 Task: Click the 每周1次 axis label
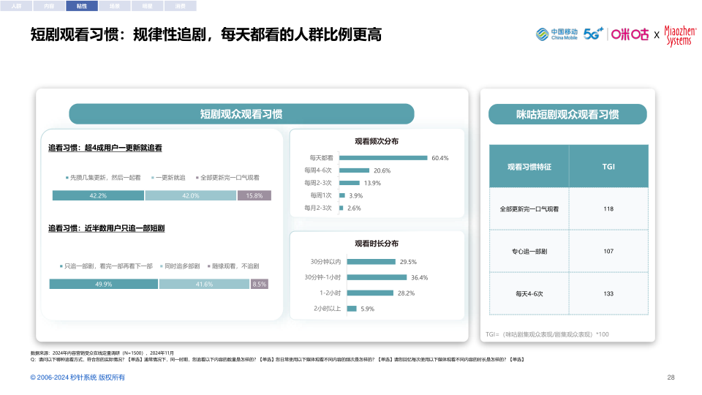(x=321, y=195)
